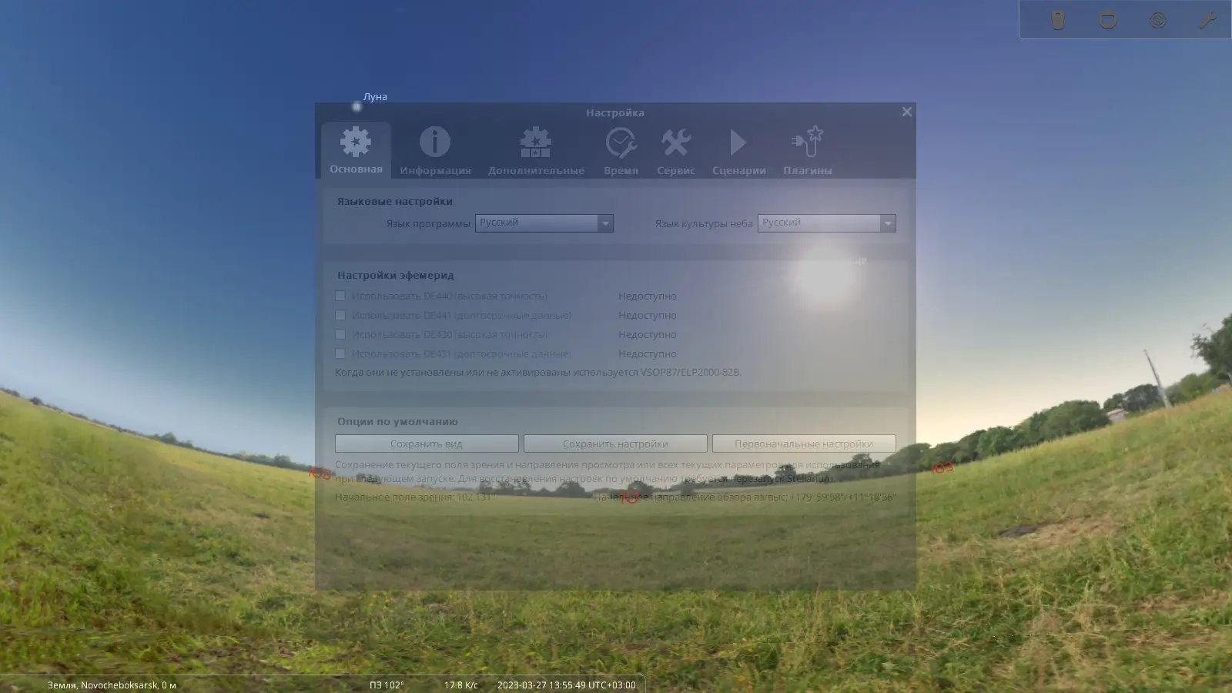This screenshot has height=693, width=1232.
Task: Expand the Язык программы dropdown
Action: (544, 223)
